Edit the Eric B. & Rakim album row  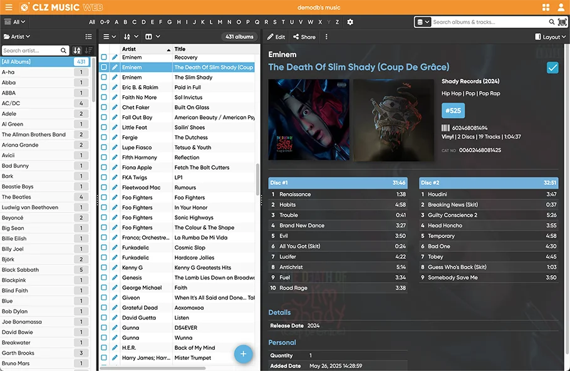point(115,87)
